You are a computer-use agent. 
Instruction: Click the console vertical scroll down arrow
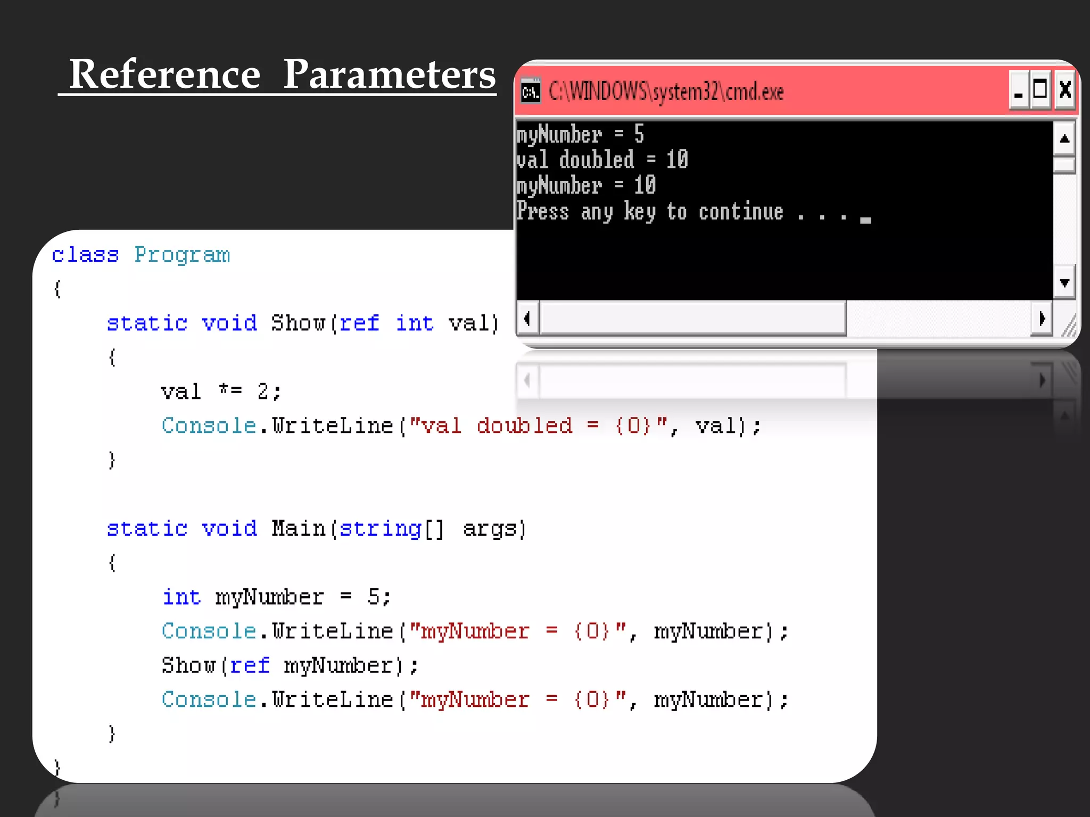1064,282
